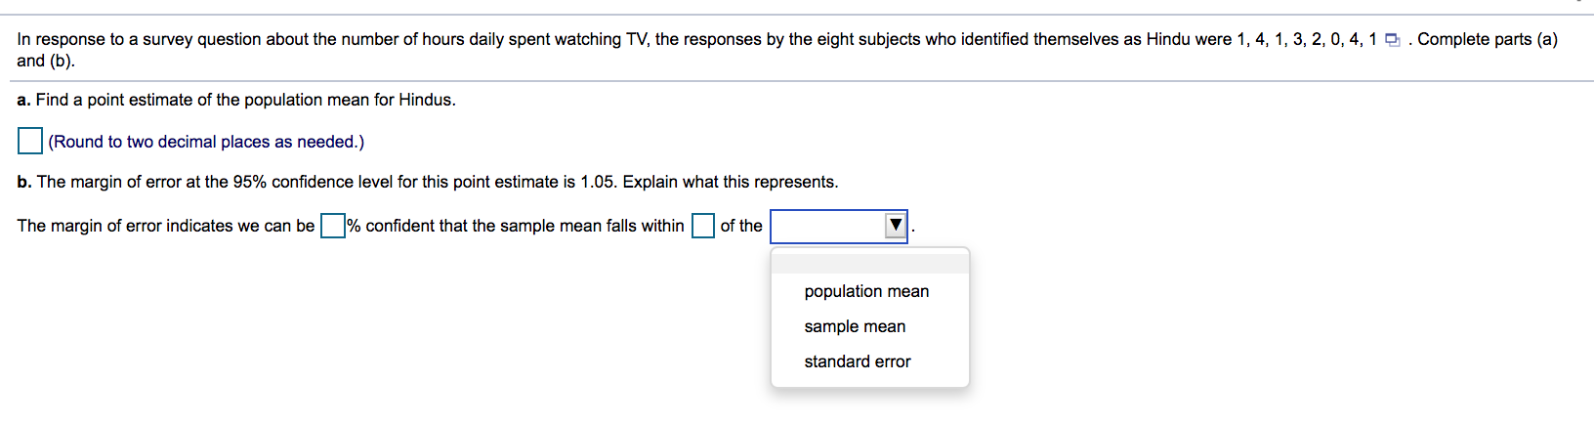
Task: Click the 'of the' text before dropdown
Action: [x=741, y=226]
